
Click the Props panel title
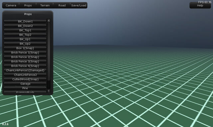28,14
